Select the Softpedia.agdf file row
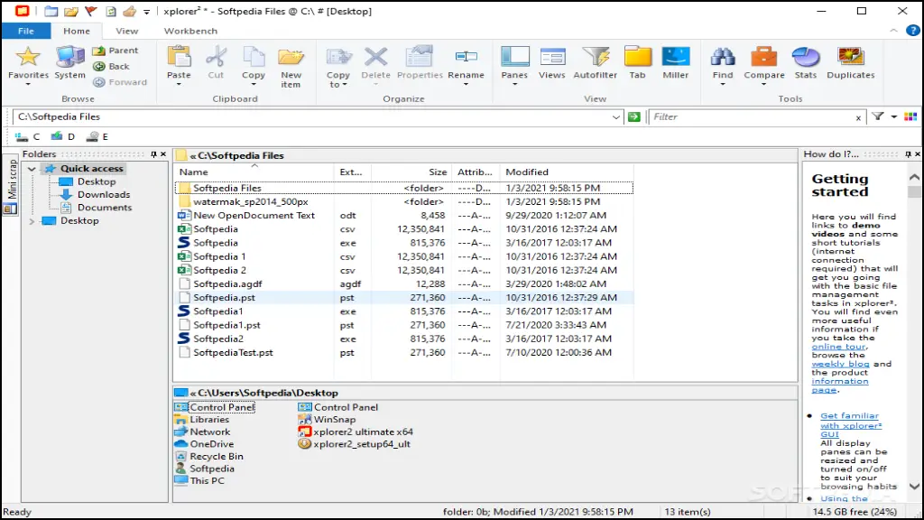 point(404,284)
